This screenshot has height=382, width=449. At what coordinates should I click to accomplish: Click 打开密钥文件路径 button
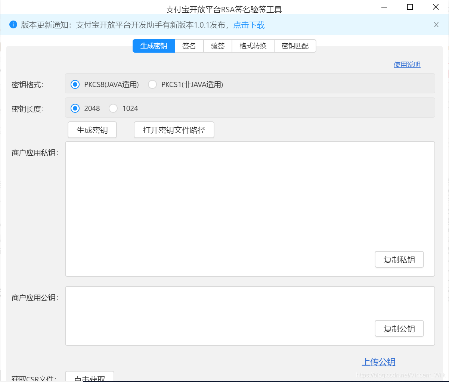click(x=174, y=130)
